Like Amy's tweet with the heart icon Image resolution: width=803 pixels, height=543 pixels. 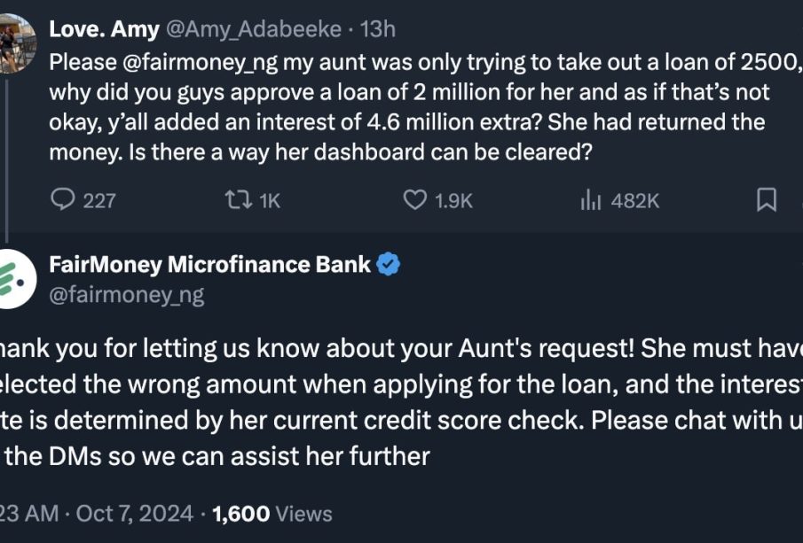click(415, 200)
